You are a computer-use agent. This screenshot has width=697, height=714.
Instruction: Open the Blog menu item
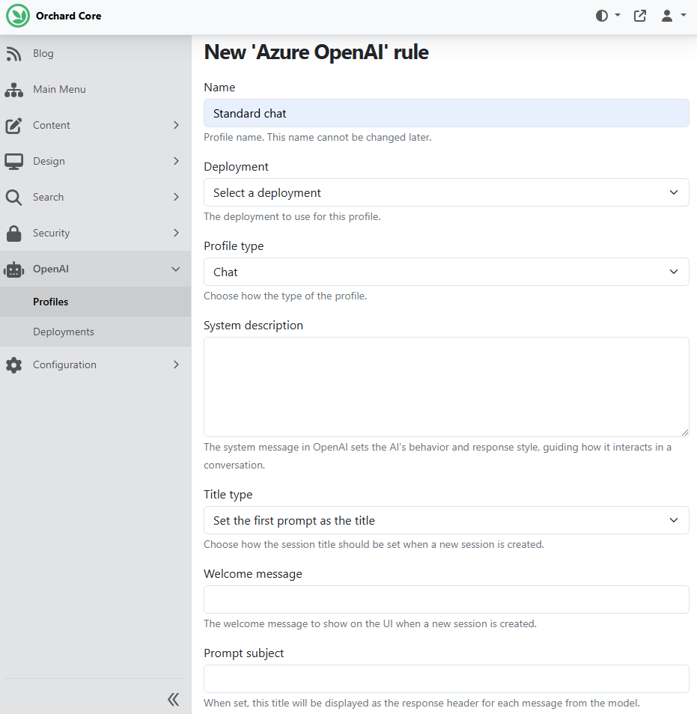(43, 54)
